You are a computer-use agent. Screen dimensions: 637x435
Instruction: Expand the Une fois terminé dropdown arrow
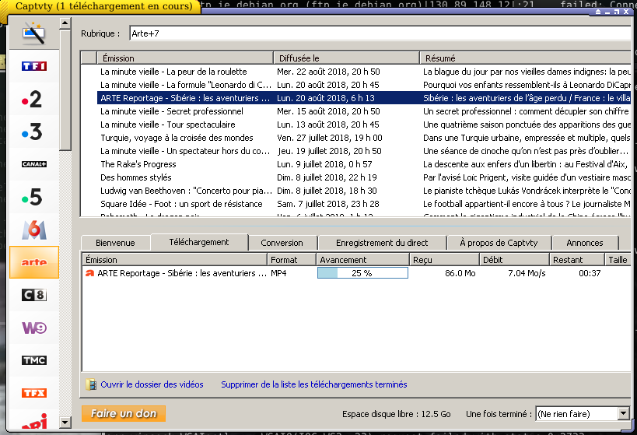[624, 413]
